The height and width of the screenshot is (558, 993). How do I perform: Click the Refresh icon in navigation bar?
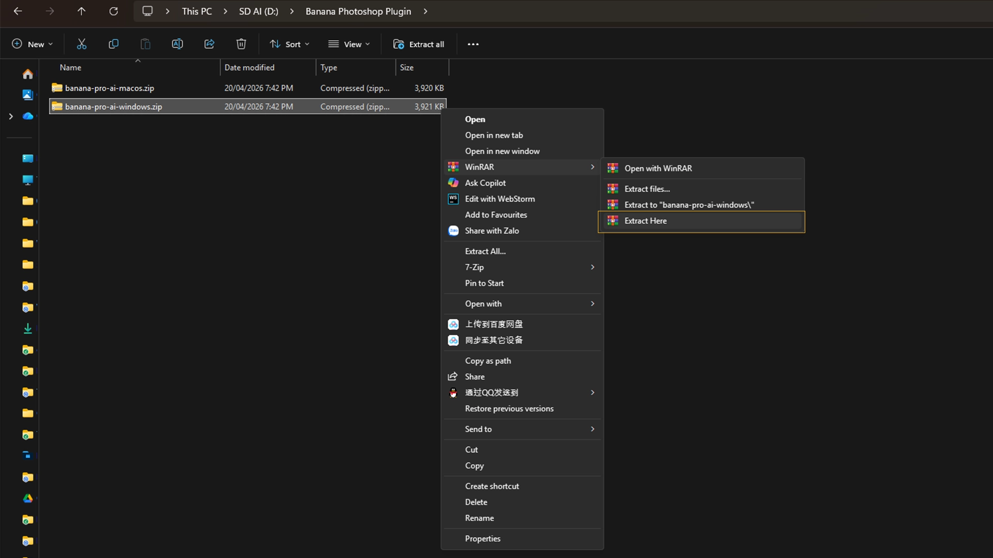[x=113, y=11]
